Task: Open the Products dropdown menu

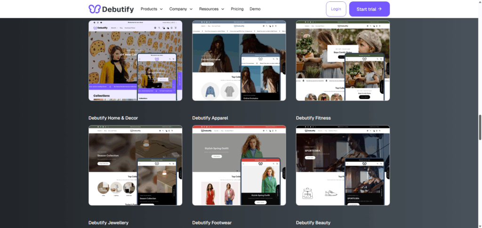Action: 152,9
